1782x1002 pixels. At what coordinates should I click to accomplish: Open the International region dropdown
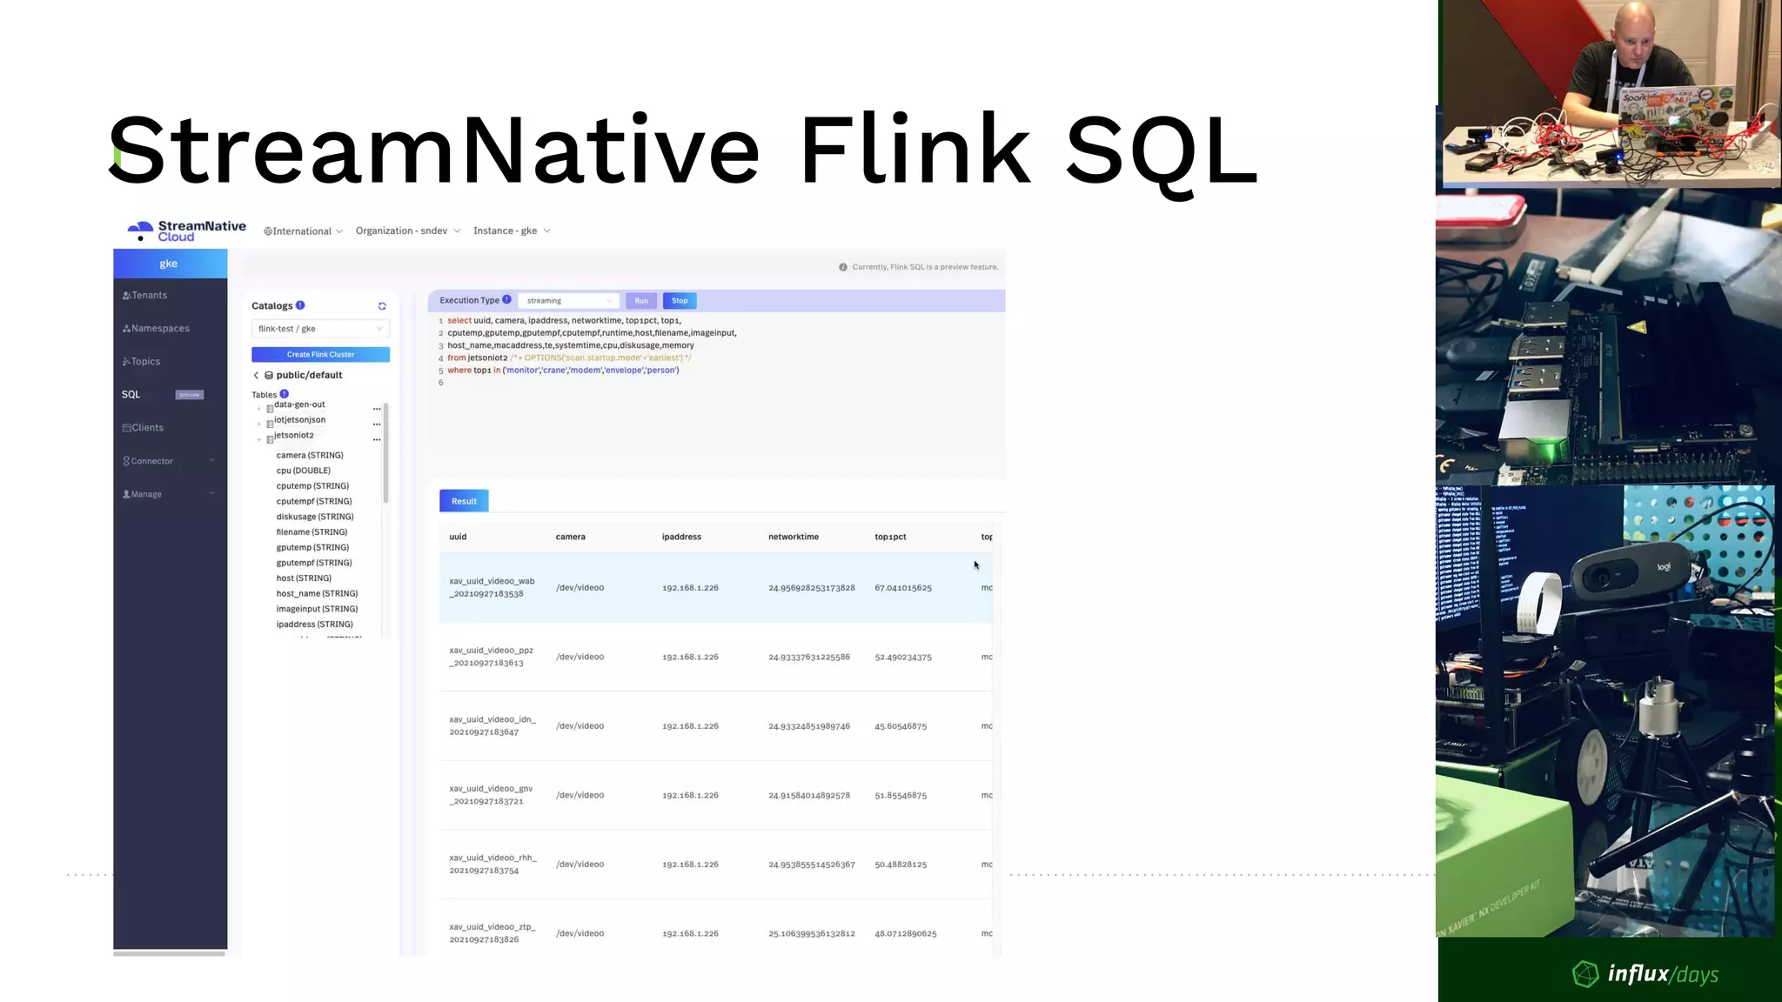[303, 231]
